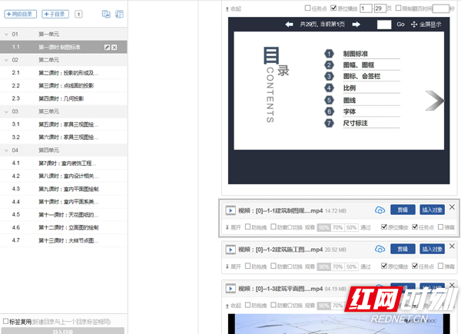Edit chapter 1.1 with the pencil icon
This screenshot has height=334, width=461.
coord(108,48)
